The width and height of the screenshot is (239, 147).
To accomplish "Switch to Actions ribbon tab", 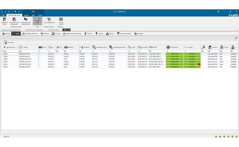I will point(40,15).
